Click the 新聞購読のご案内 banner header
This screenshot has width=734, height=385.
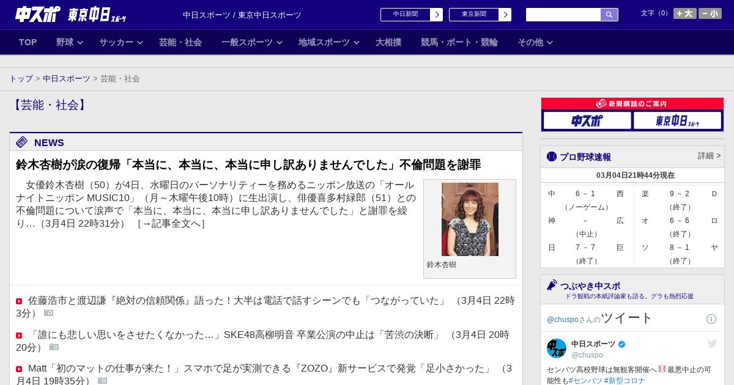coord(632,104)
